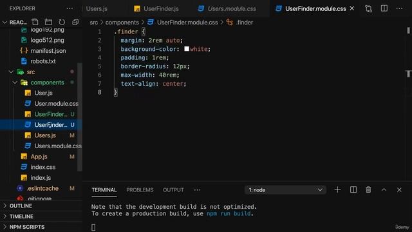This screenshot has height=232, width=412.
Task: Open Explorer more actions ellipsis
Action: 70,8
